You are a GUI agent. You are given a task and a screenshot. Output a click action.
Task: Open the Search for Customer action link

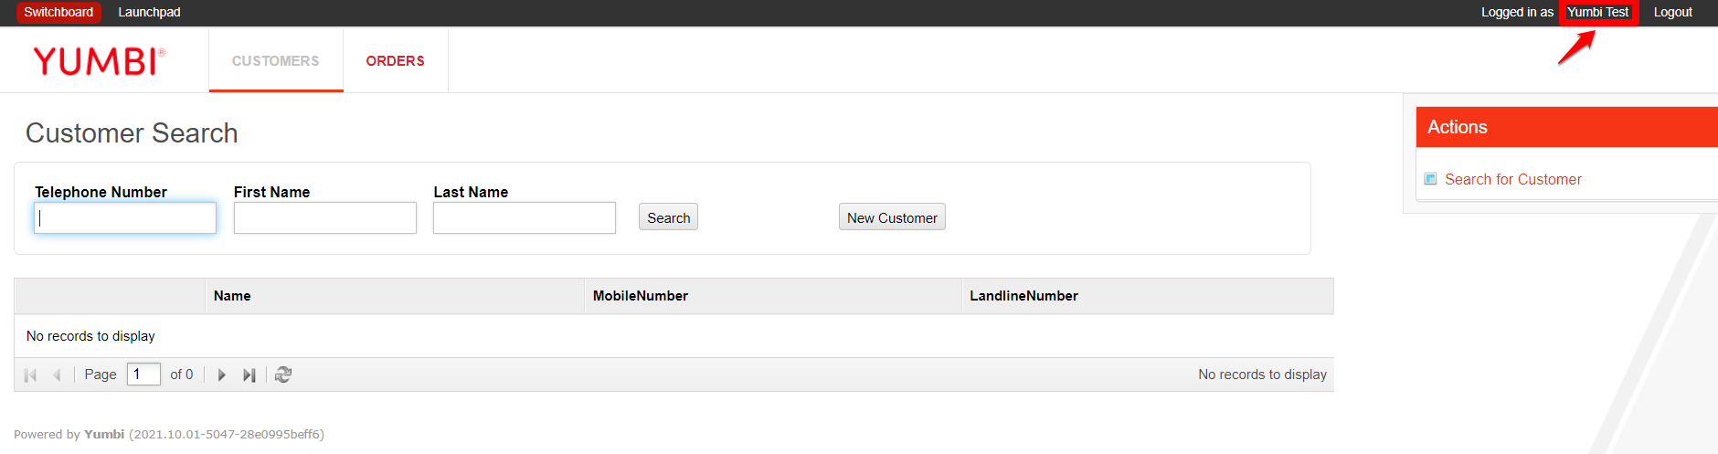pyautogui.click(x=1513, y=179)
